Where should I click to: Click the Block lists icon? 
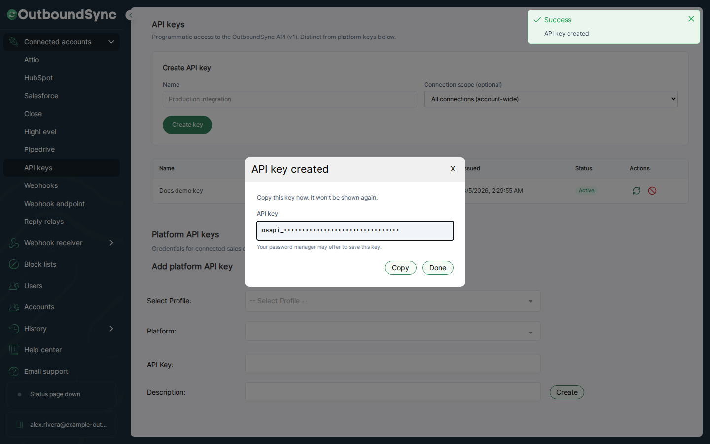click(14, 264)
